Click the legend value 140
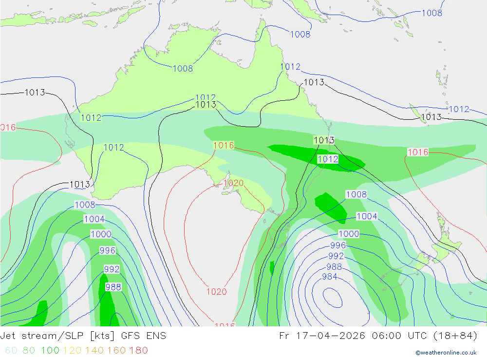The width and height of the screenshot is (487, 357). pyautogui.click(x=94, y=350)
